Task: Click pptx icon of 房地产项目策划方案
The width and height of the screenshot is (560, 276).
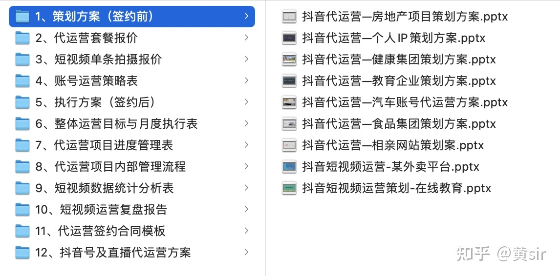Action: click(x=289, y=17)
